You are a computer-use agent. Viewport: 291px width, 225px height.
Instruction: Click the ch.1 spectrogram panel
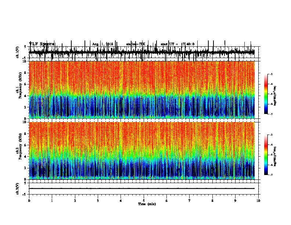[142, 90]
